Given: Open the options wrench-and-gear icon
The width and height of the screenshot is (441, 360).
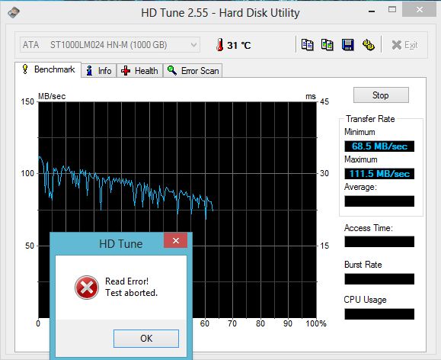Looking at the screenshot, I should [x=368, y=45].
